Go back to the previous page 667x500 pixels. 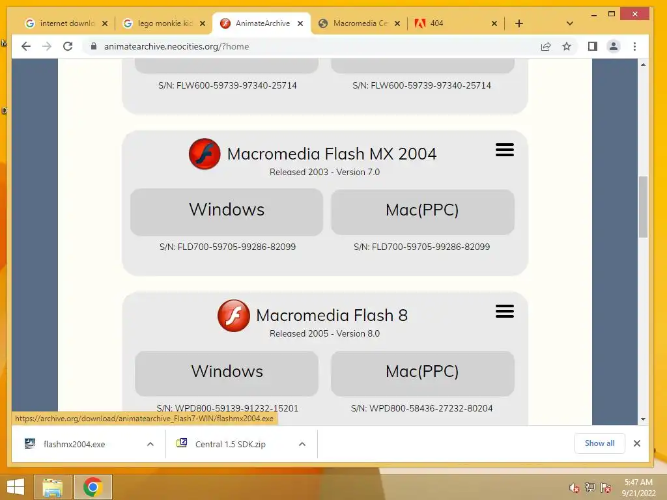(x=26, y=46)
